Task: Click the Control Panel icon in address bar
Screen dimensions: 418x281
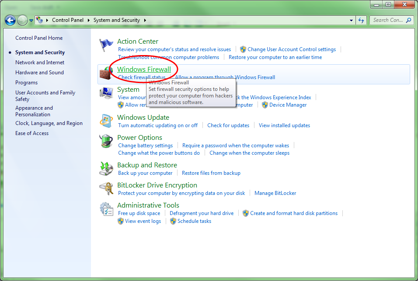Action: click(39, 20)
